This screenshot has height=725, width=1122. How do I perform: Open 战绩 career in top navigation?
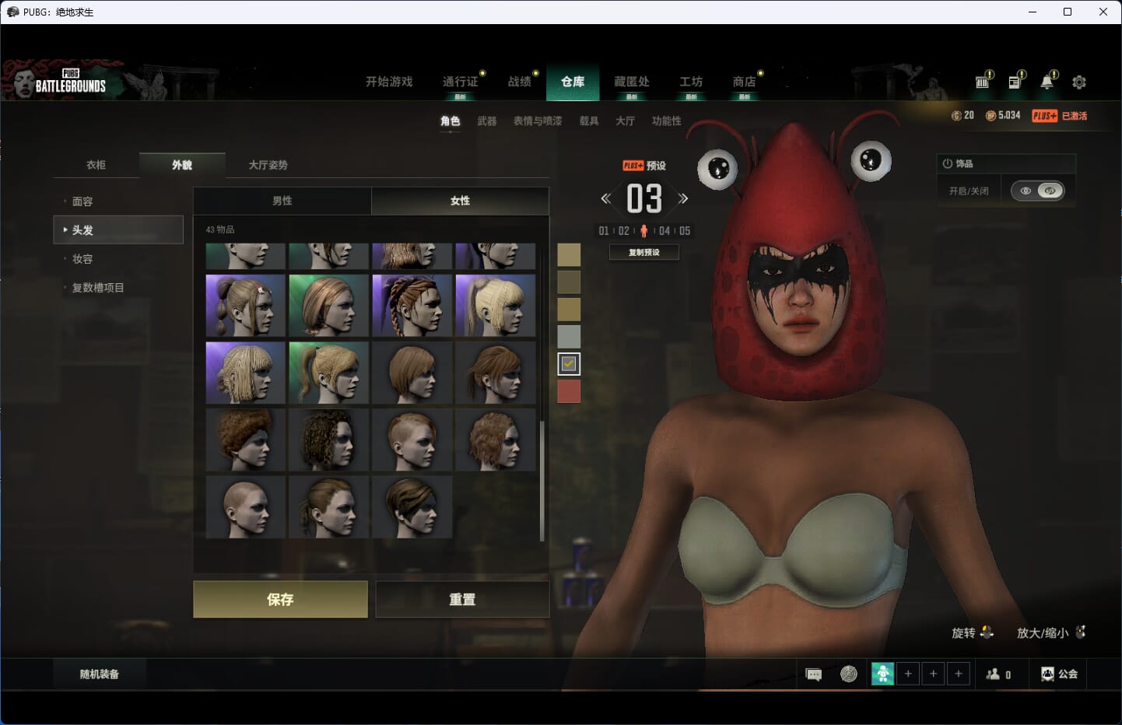click(520, 82)
